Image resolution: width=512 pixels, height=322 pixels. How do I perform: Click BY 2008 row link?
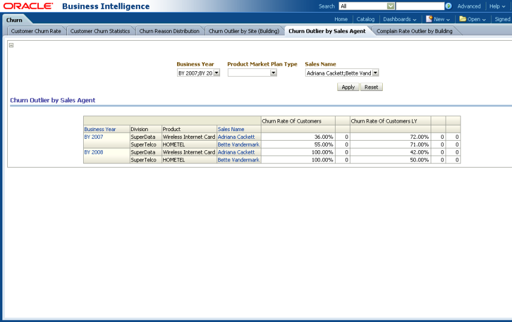tap(93, 153)
